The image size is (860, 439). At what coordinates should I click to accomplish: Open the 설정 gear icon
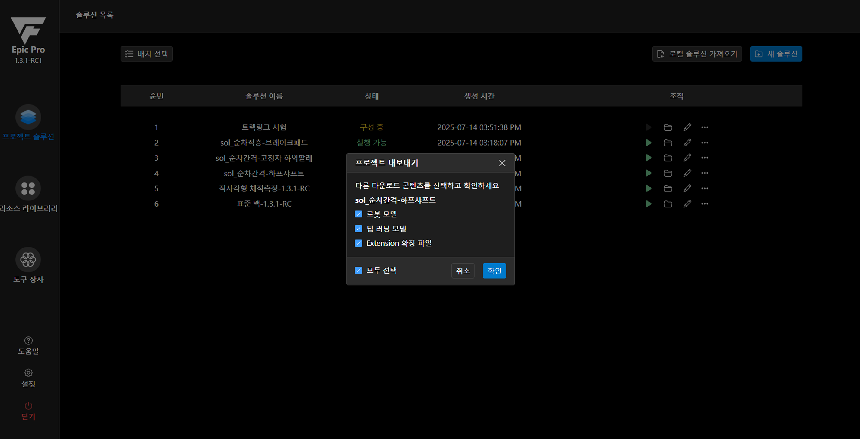(x=28, y=373)
